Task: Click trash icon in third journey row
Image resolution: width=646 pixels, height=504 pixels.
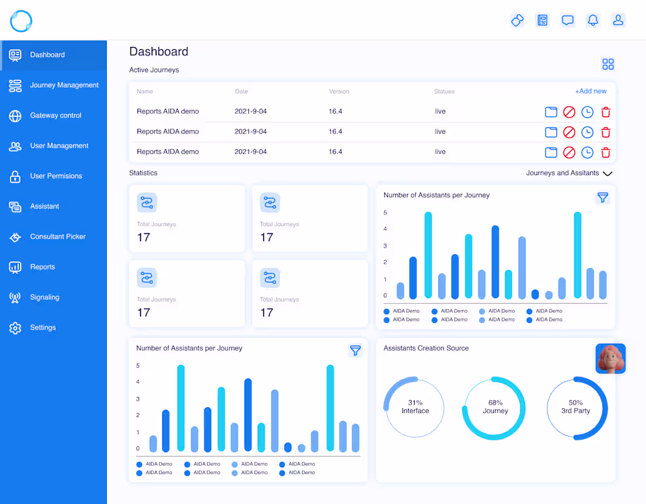Action: click(605, 152)
